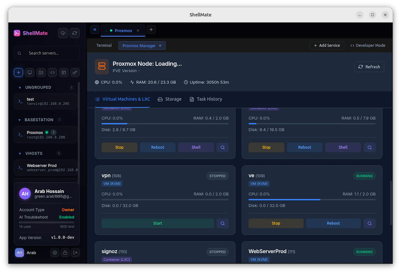
Task: Collapse the UNGROUPED server group
Action: click(x=20, y=87)
